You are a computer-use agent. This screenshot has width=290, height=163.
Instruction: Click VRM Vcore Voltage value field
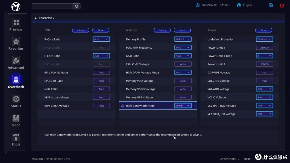click(101, 97)
